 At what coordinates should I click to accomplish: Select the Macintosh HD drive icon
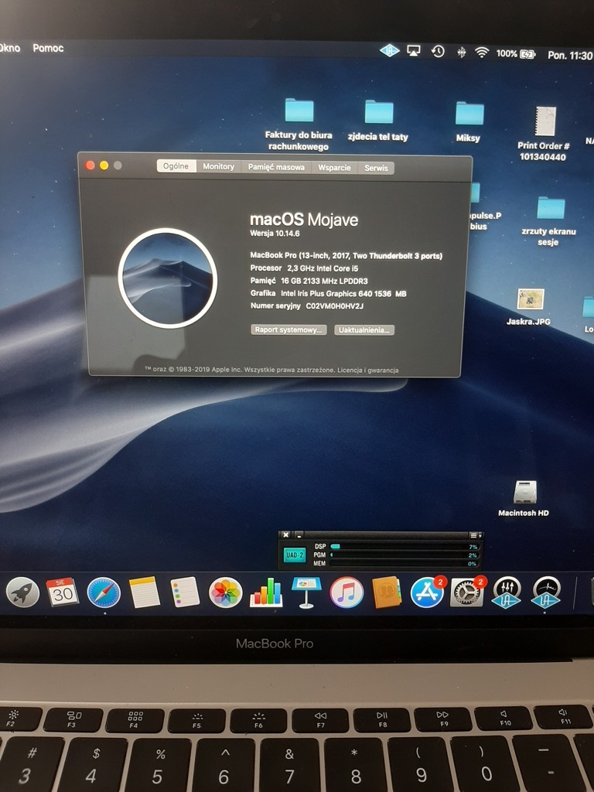tap(524, 499)
